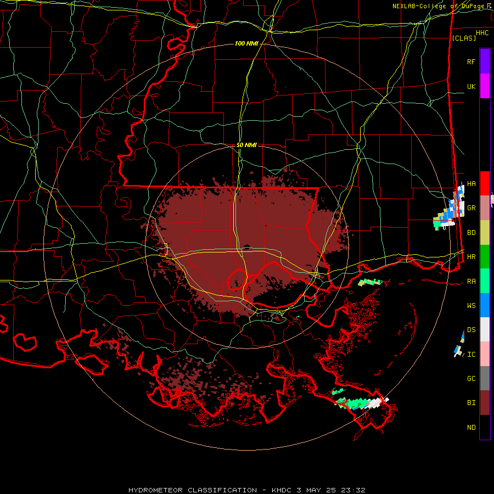Click the UK magenta legend swatch
494x494 pixels.
pyautogui.click(x=485, y=86)
